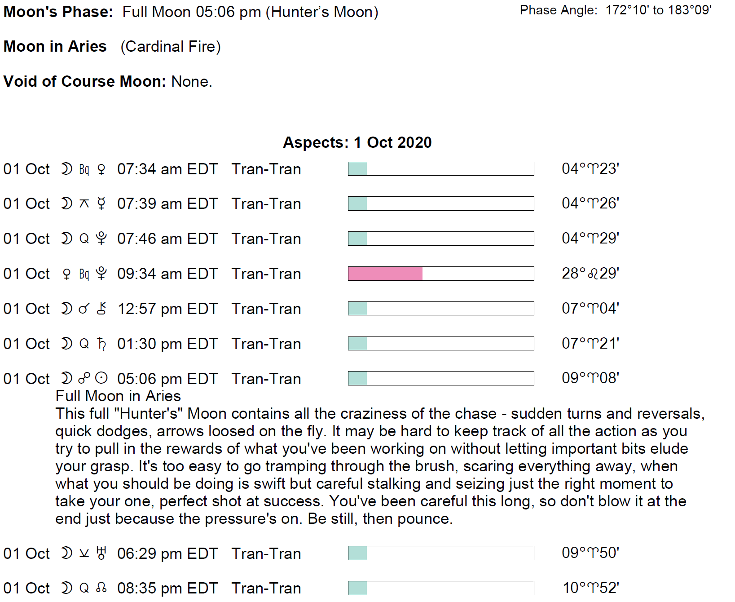
Task: Click the opposition symbol in the Full Moon row
Action: [84, 378]
